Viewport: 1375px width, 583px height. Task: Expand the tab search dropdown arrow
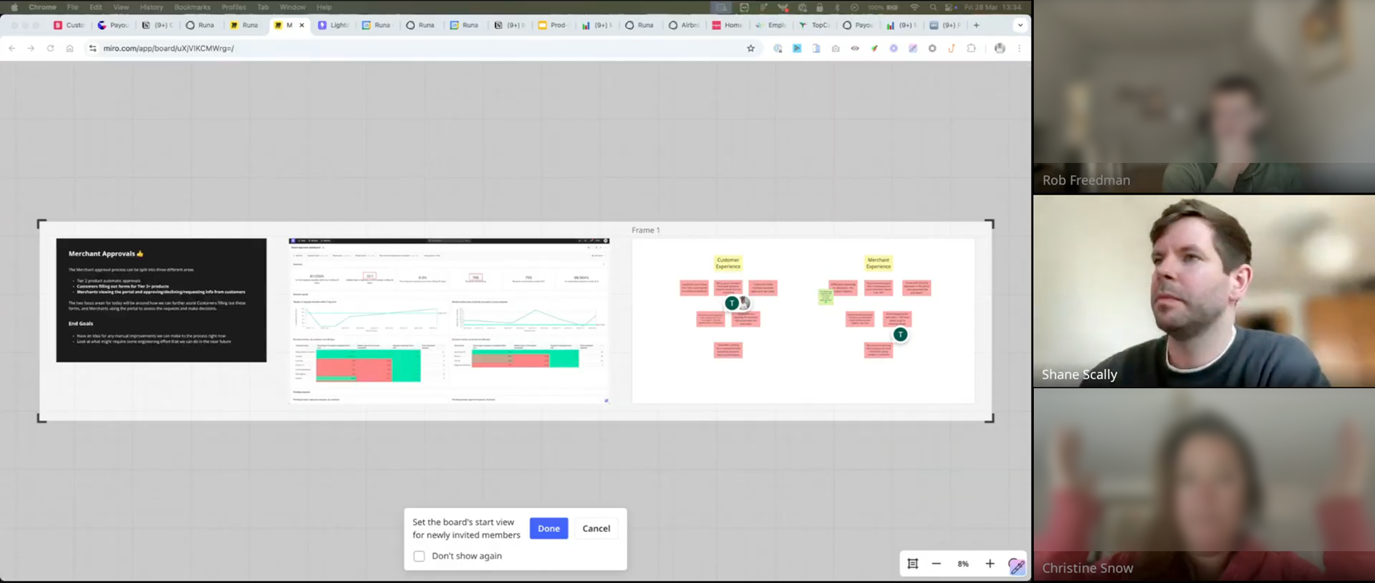[1020, 25]
